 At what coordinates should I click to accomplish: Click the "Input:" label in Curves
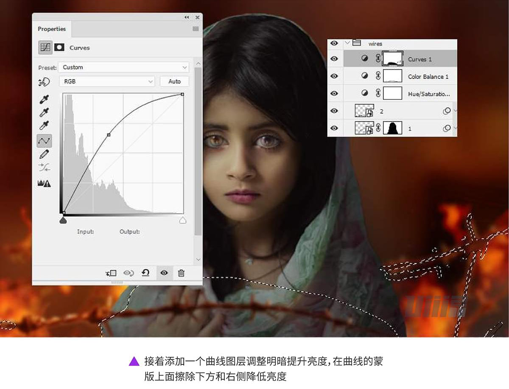(85, 232)
